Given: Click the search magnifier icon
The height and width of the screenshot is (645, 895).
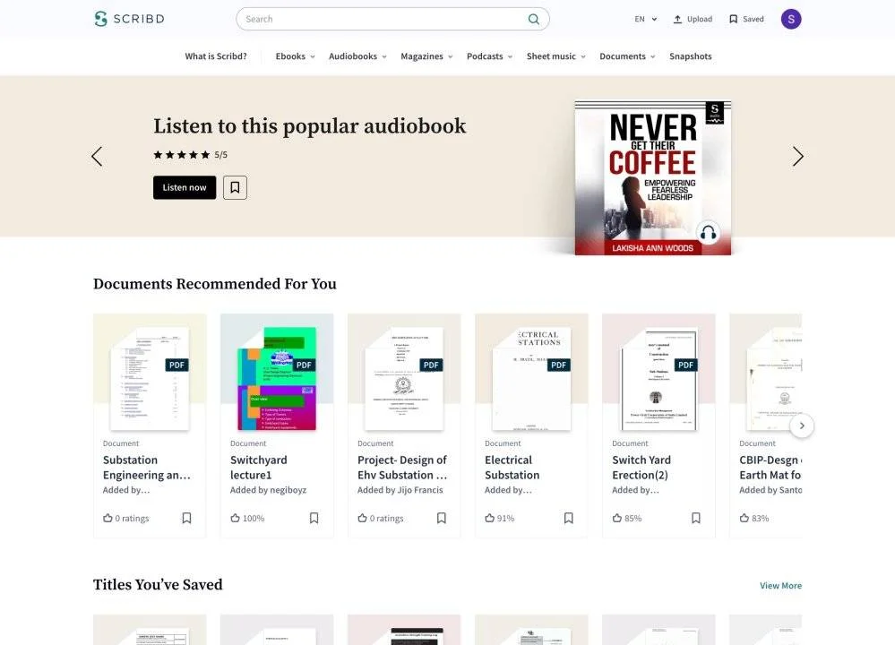Looking at the screenshot, I should point(534,19).
